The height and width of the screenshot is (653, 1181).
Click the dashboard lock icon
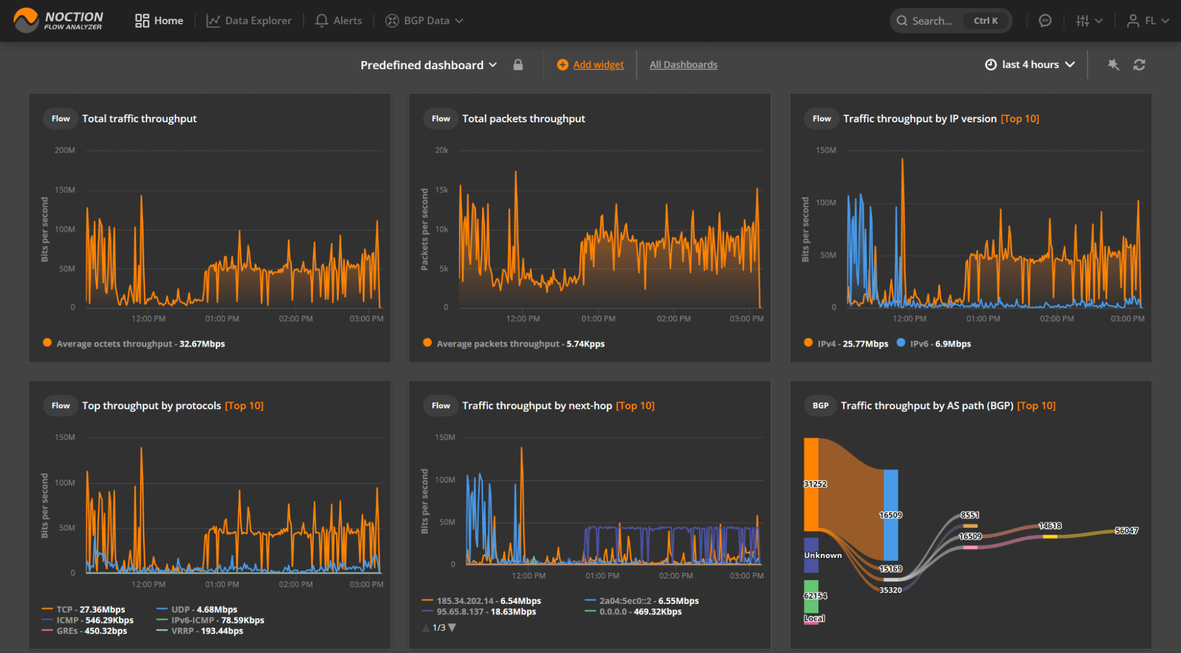point(518,64)
